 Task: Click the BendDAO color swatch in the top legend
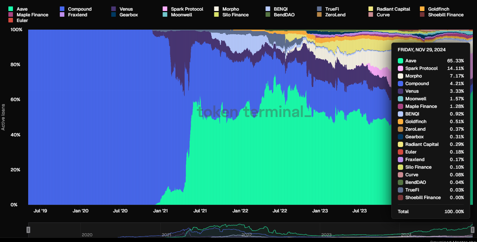268,15
